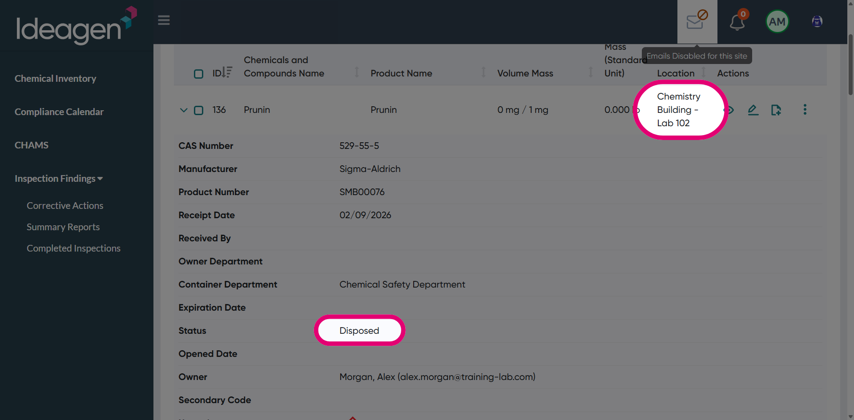This screenshot has height=420, width=854.
Task: Sort by Volume Mass column arrows
Action: coord(590,72)
